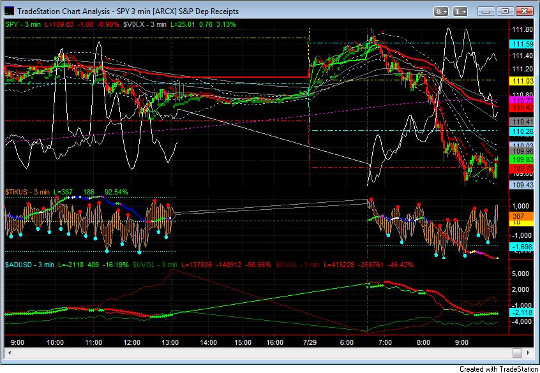Click the SPY last price 'L=109.83'
The height and width of the screenshot is (373, 540).
point(59,24)
